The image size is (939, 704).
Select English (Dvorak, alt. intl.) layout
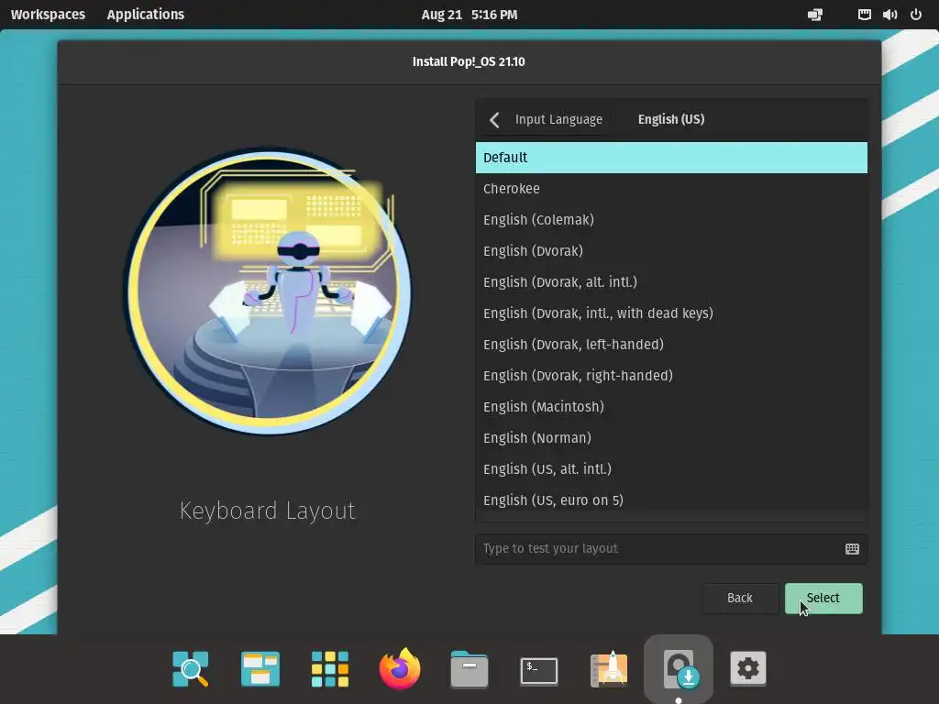671,282
